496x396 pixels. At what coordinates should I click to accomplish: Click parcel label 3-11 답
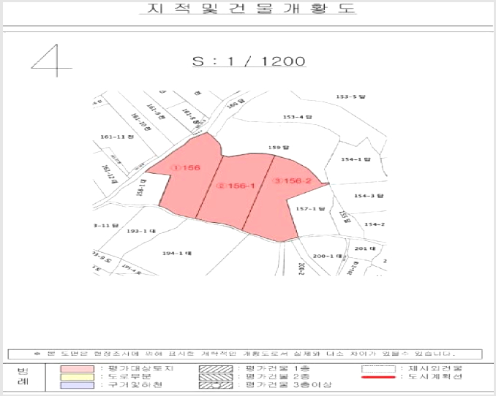(105, 225)
